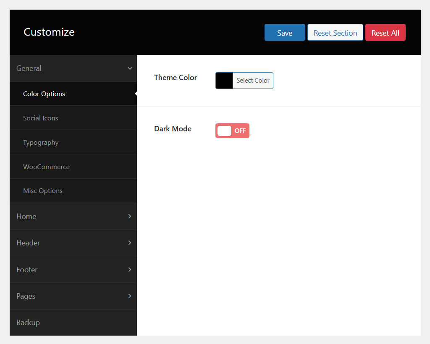Click the red Reset All button
Image resolution: width=430 pixels, height=344 pixels.
click(x=385, y=33)
